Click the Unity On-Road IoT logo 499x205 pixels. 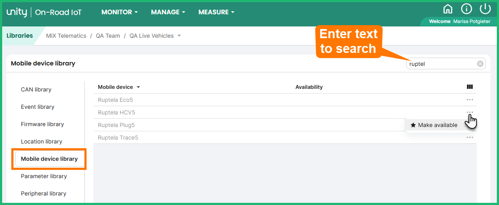pos(44,13)
